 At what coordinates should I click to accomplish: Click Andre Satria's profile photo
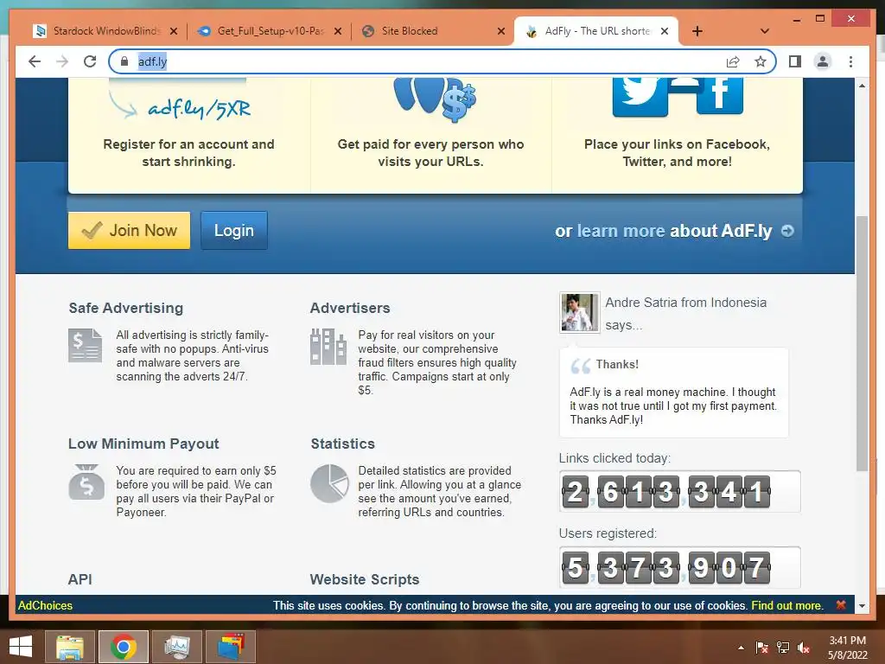pos(580,312)
